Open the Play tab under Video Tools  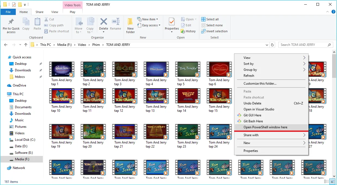tap(73, 12)
